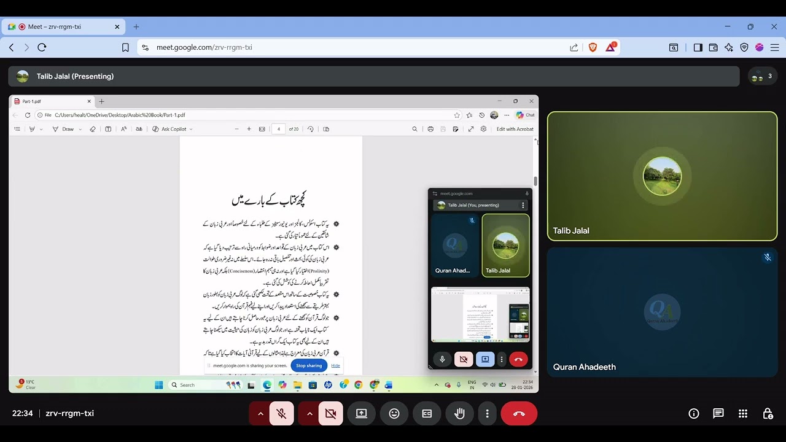Viewport: 786px width, 442px height.
Task: Zoom in PDF with plus button
Action: (249, 129)
